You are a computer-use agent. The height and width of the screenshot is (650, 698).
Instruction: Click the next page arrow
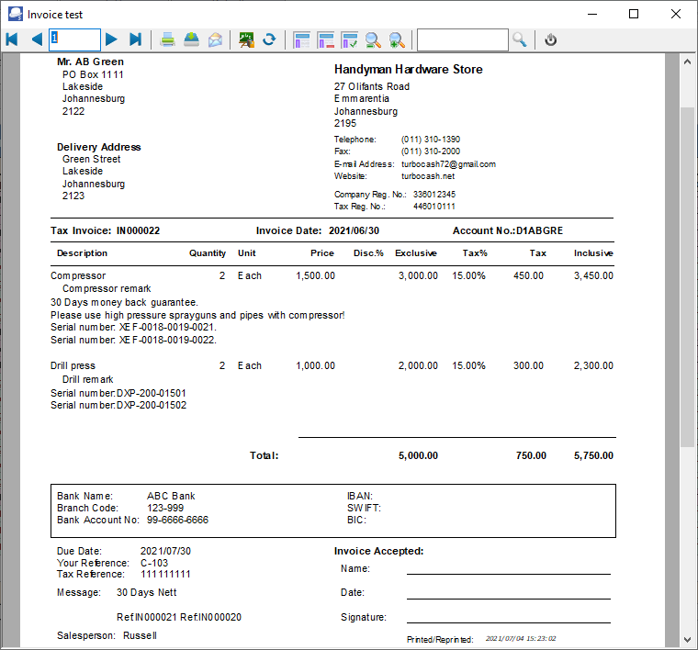[x=111, y=39]
